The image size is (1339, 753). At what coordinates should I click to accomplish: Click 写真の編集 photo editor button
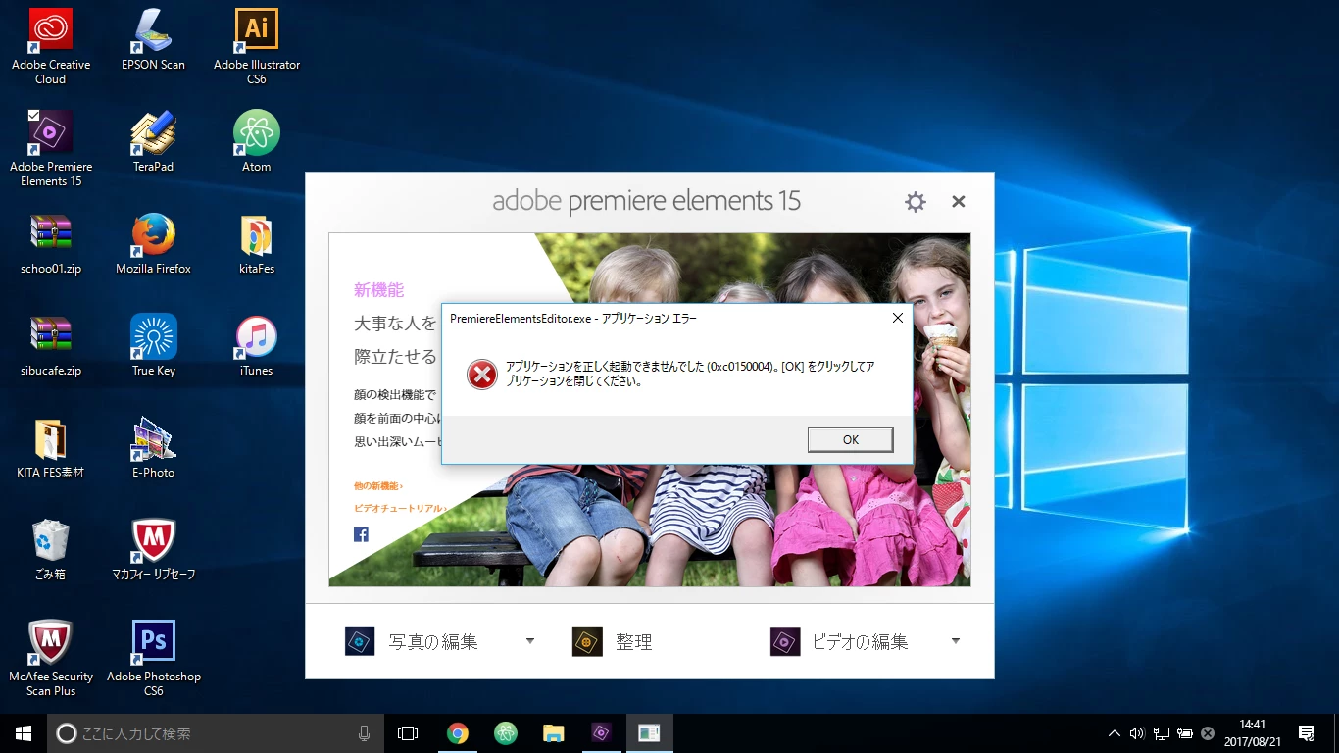point(412,642)
